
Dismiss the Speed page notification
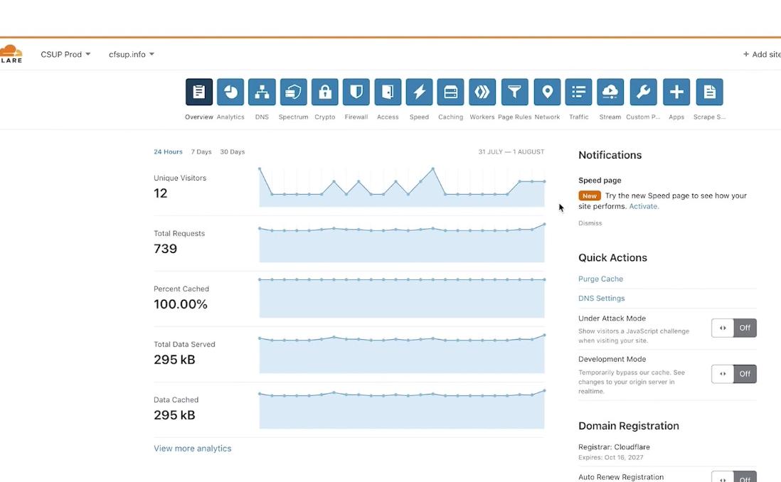pos(590,223)
